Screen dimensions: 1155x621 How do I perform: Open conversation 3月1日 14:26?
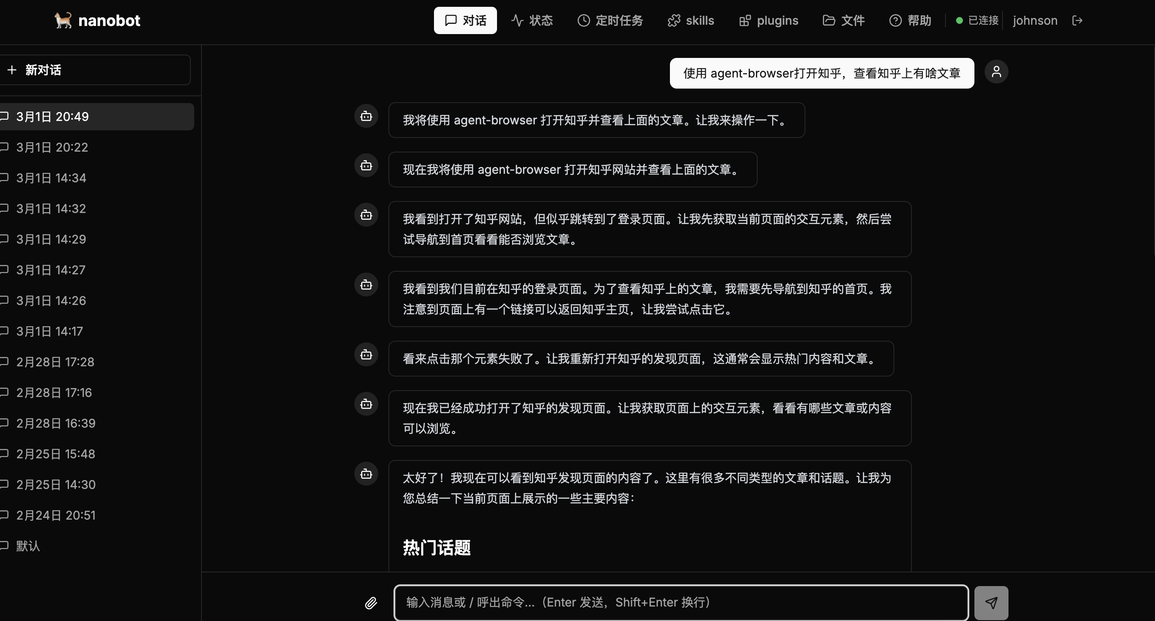pos(97,301)
